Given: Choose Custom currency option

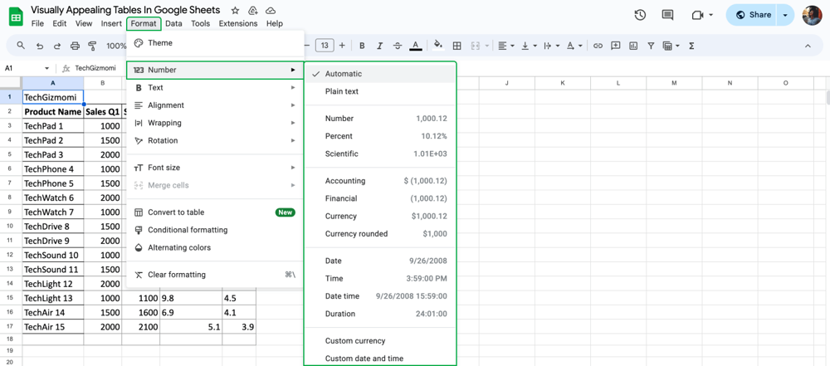Looking at the screenshot, I should (355, 341).
